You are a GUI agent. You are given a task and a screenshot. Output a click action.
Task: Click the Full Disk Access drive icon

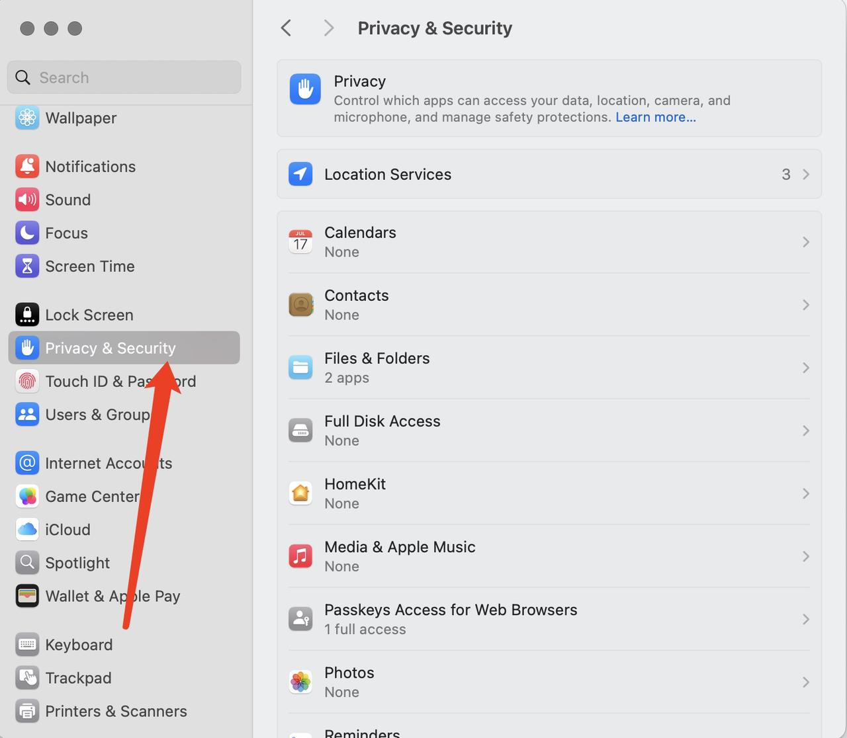click(x=300, y=430)
